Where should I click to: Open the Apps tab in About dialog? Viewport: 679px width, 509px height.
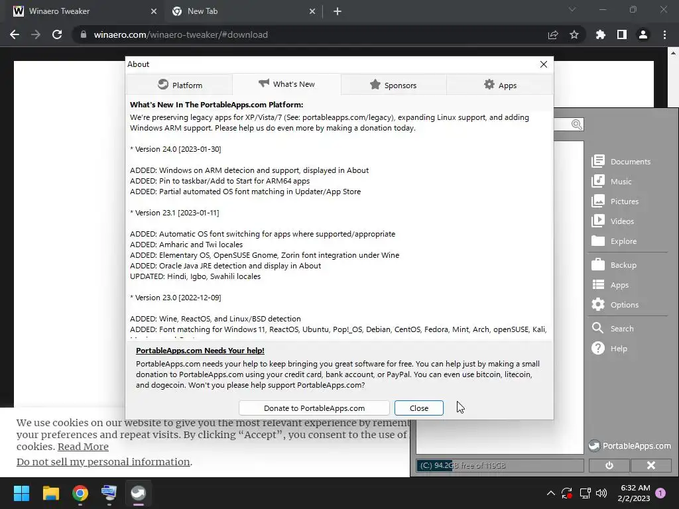tap(500, 85)
